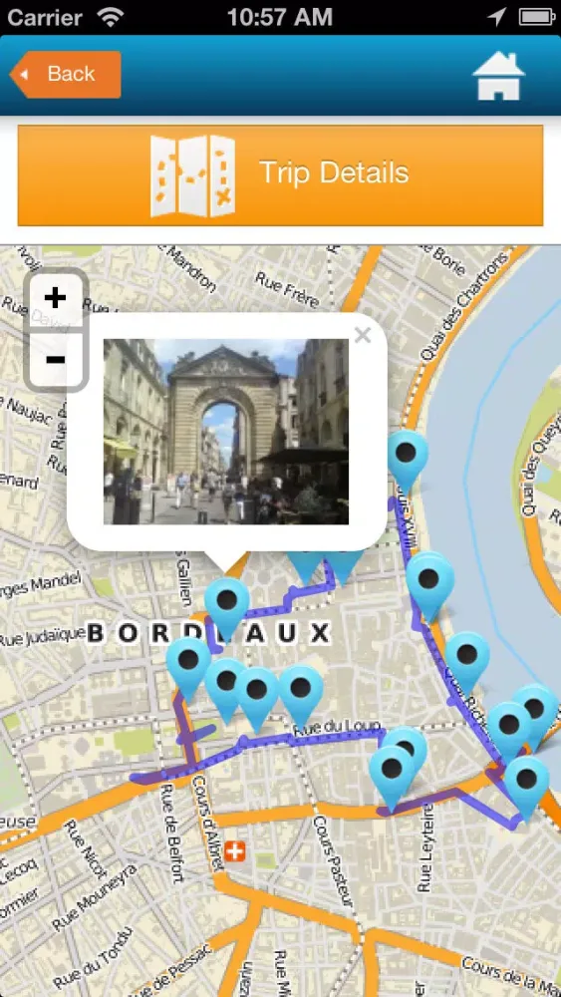Click the Rue Leyteire street label
The image size is (561, 997).
click(x=426, y=848)
